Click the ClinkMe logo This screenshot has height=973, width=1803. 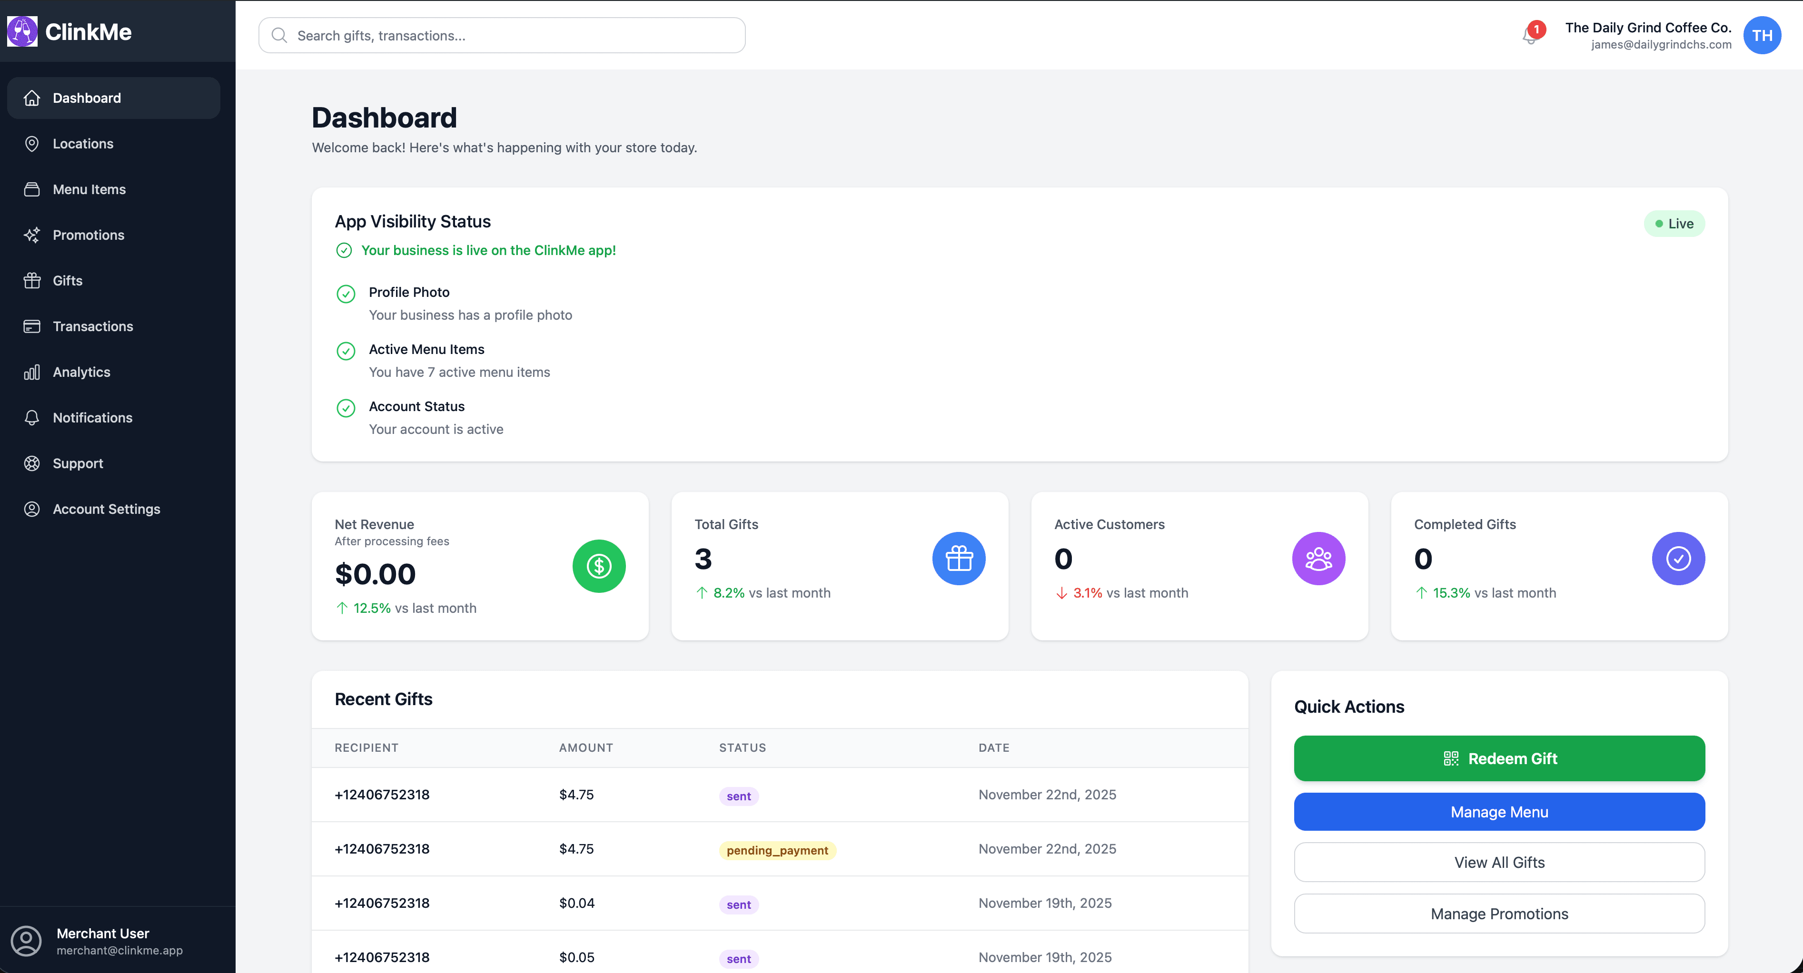click(70, 31)
